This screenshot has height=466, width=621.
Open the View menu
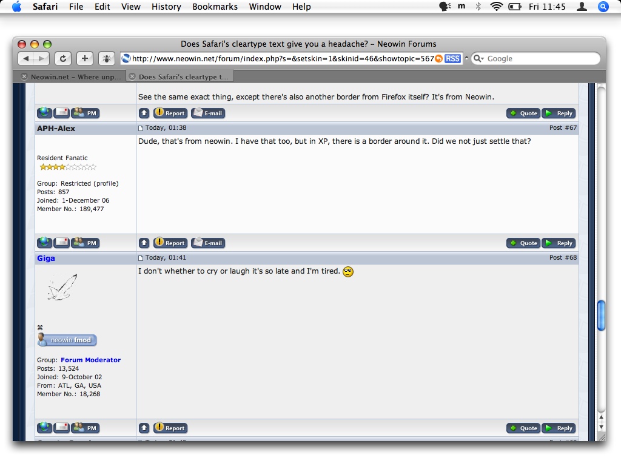tap(131, 7)
